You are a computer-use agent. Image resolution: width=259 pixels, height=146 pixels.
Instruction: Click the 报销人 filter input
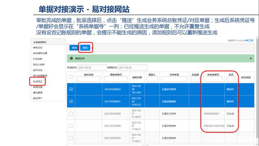tap(152, 79)
